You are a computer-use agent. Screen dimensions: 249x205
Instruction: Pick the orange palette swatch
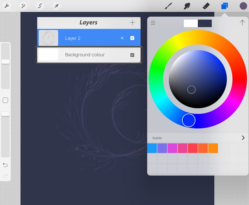pyautogui.click(x=213, y=148)
